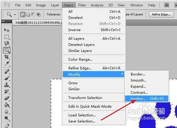177x128 pixels.
Task: Choose Intersect with selection mode
Action: click(38, 14)
